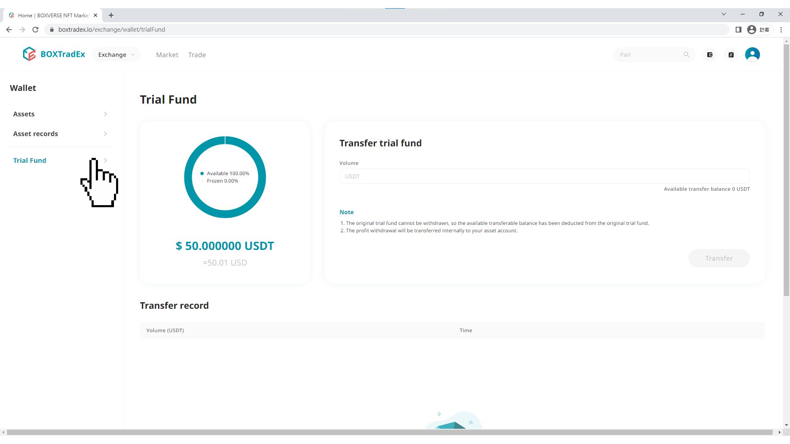
Task: Open a new browser tab
Action: coord(111,15)
